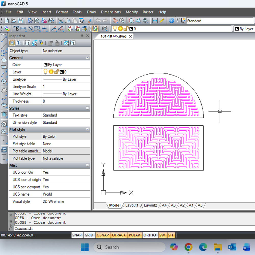Click the Save document floppy disk icon

tap(20, 21)
